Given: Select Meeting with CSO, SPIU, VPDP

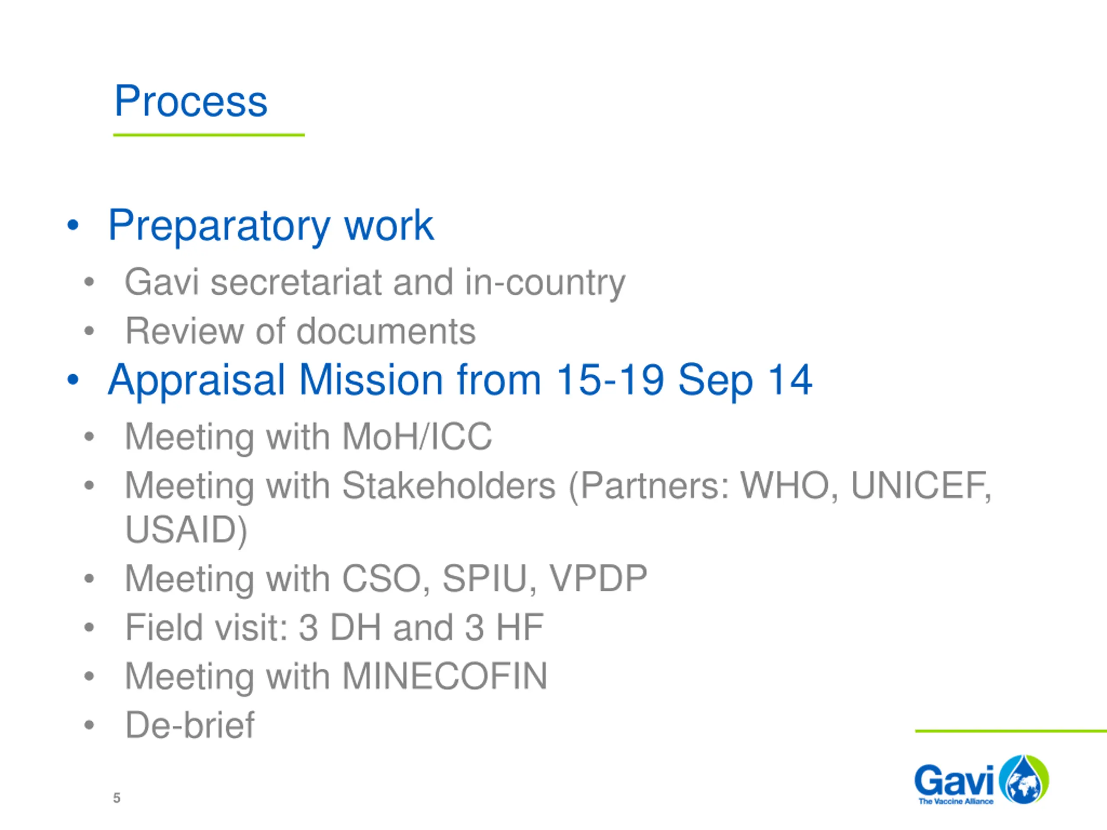Looking at the screenshot, I should [386, 579].
